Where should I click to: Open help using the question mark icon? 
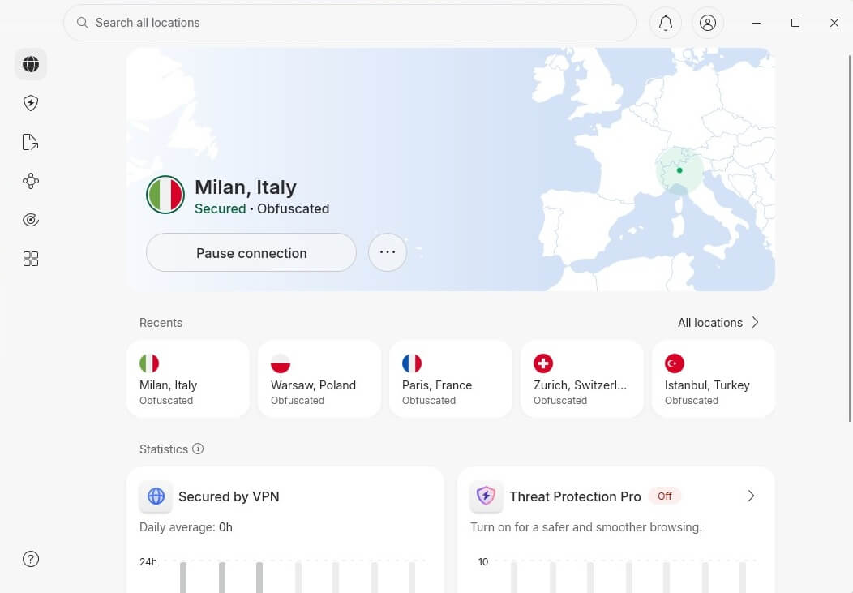pyautogui.click(x=30, y=559)
